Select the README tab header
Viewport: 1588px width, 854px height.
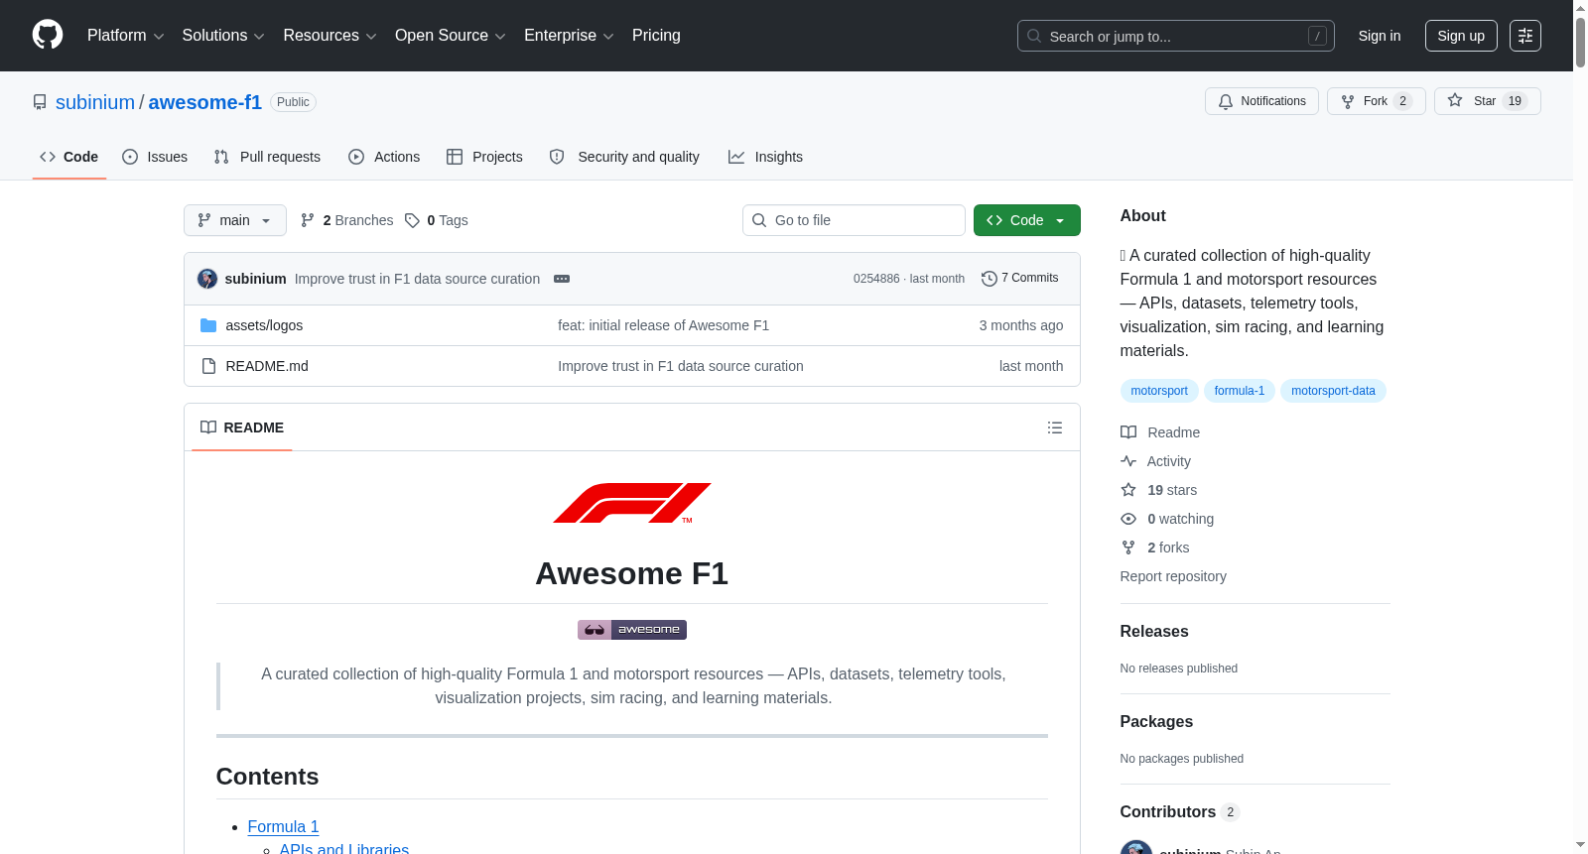point(242,427)
